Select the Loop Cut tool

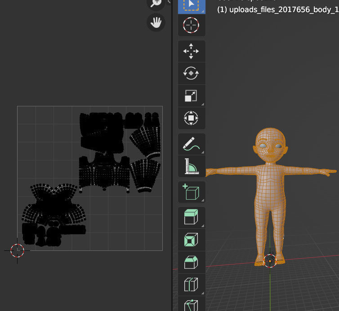coord(192,285)
